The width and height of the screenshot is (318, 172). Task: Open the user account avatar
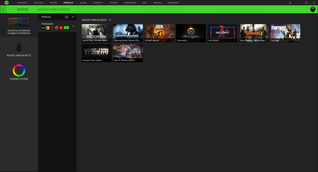(313, 9)
